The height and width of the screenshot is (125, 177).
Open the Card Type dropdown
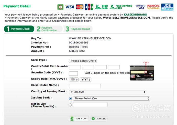[x=83, y=61]
